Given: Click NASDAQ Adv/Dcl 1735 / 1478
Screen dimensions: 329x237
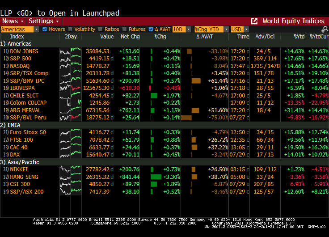Looking at the screenshot, I should click(x=265, y=66).
